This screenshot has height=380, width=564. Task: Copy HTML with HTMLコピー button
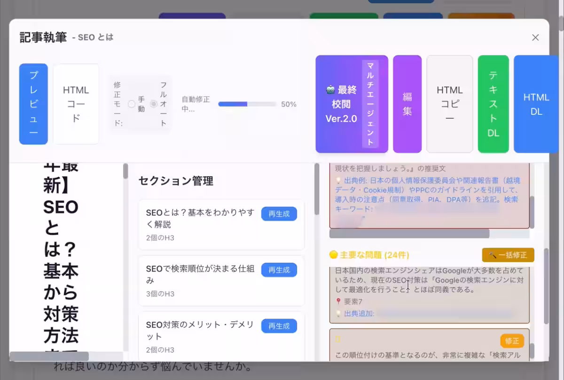point(450,104)
